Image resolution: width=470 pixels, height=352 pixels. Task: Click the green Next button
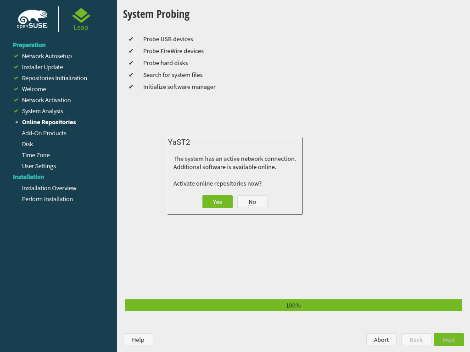pyautogui.click(x=448, y=340)
